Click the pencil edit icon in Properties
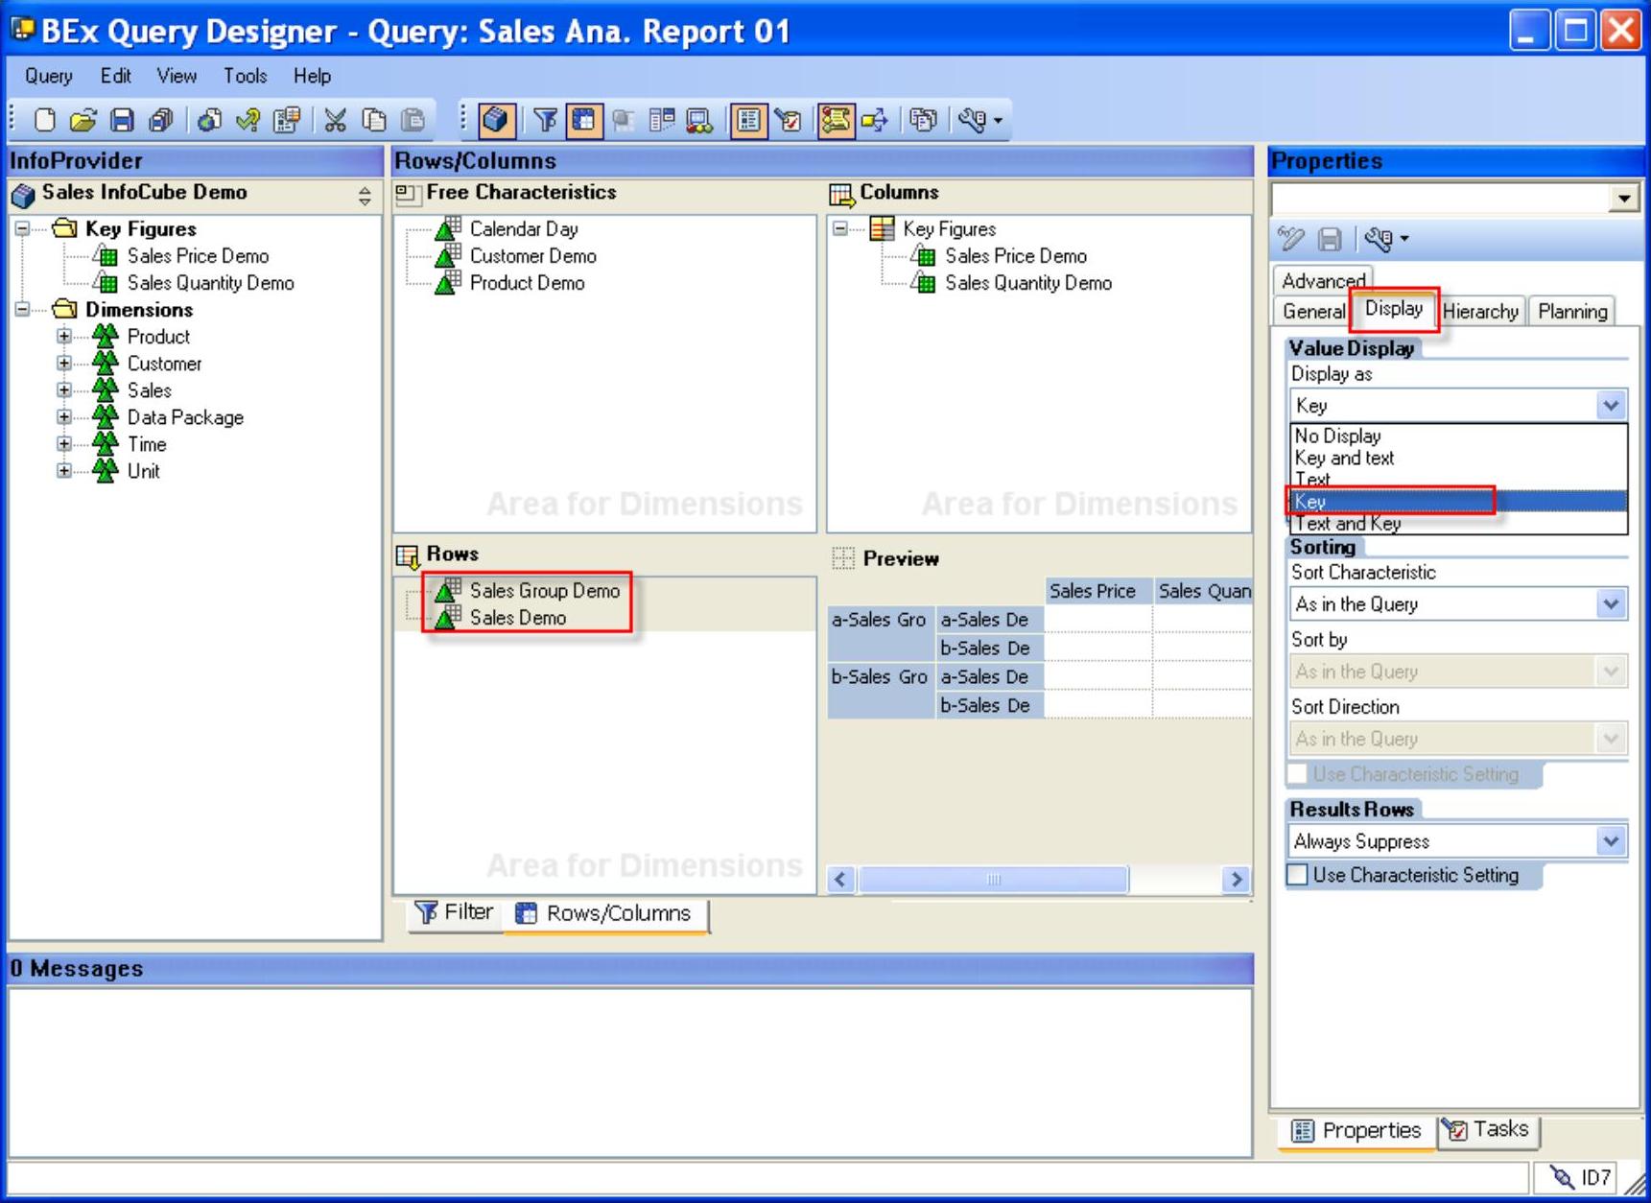 pos(1291,239)
